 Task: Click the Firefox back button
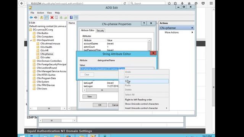click(x=22, y=3)
